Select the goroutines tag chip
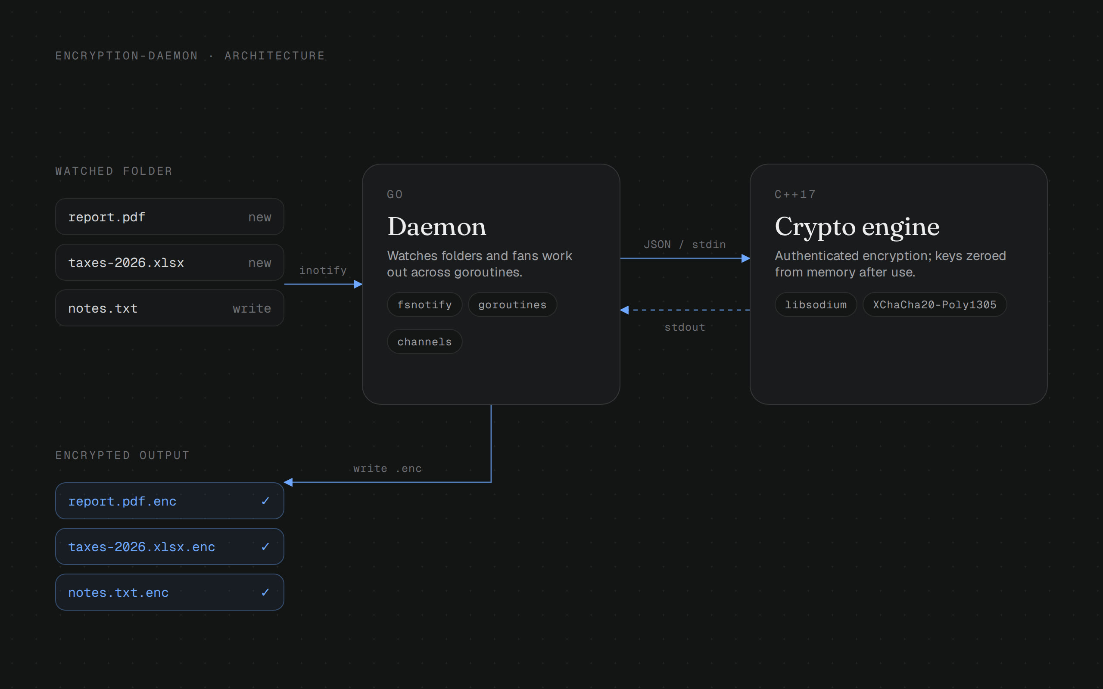Image resolution: width=1103 pixels, height=689 pixels. click(x=512, y=304)
